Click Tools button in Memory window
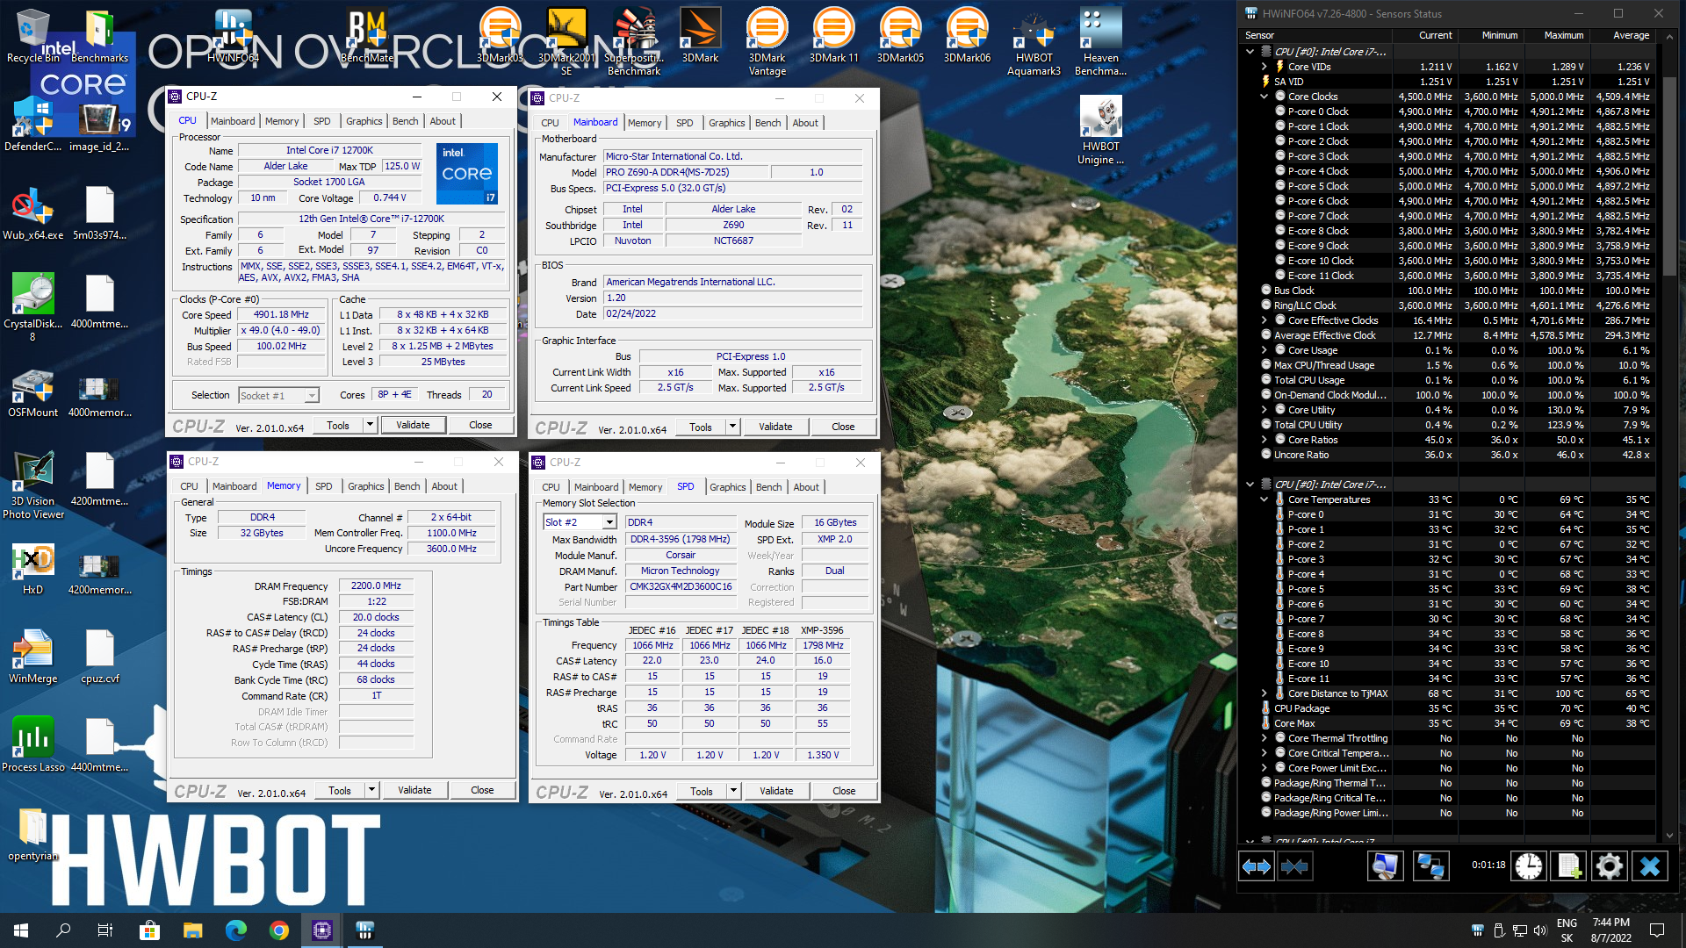 pyautogui.click(x=340, y=790)
